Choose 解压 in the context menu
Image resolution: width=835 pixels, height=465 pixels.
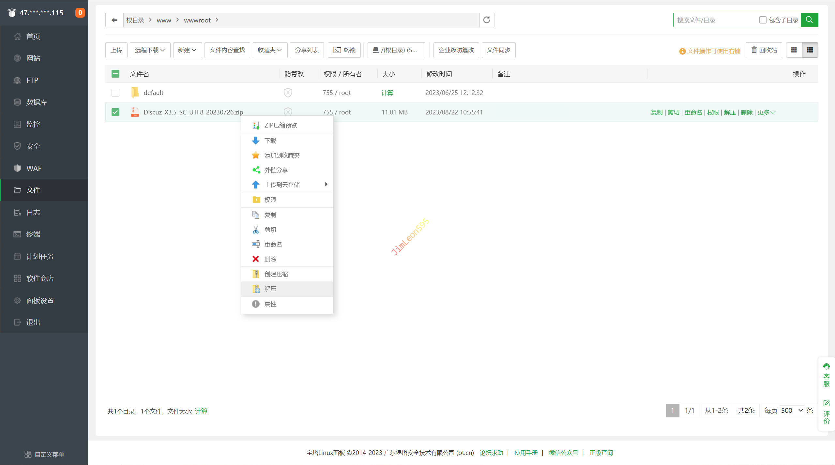[270, 289]
